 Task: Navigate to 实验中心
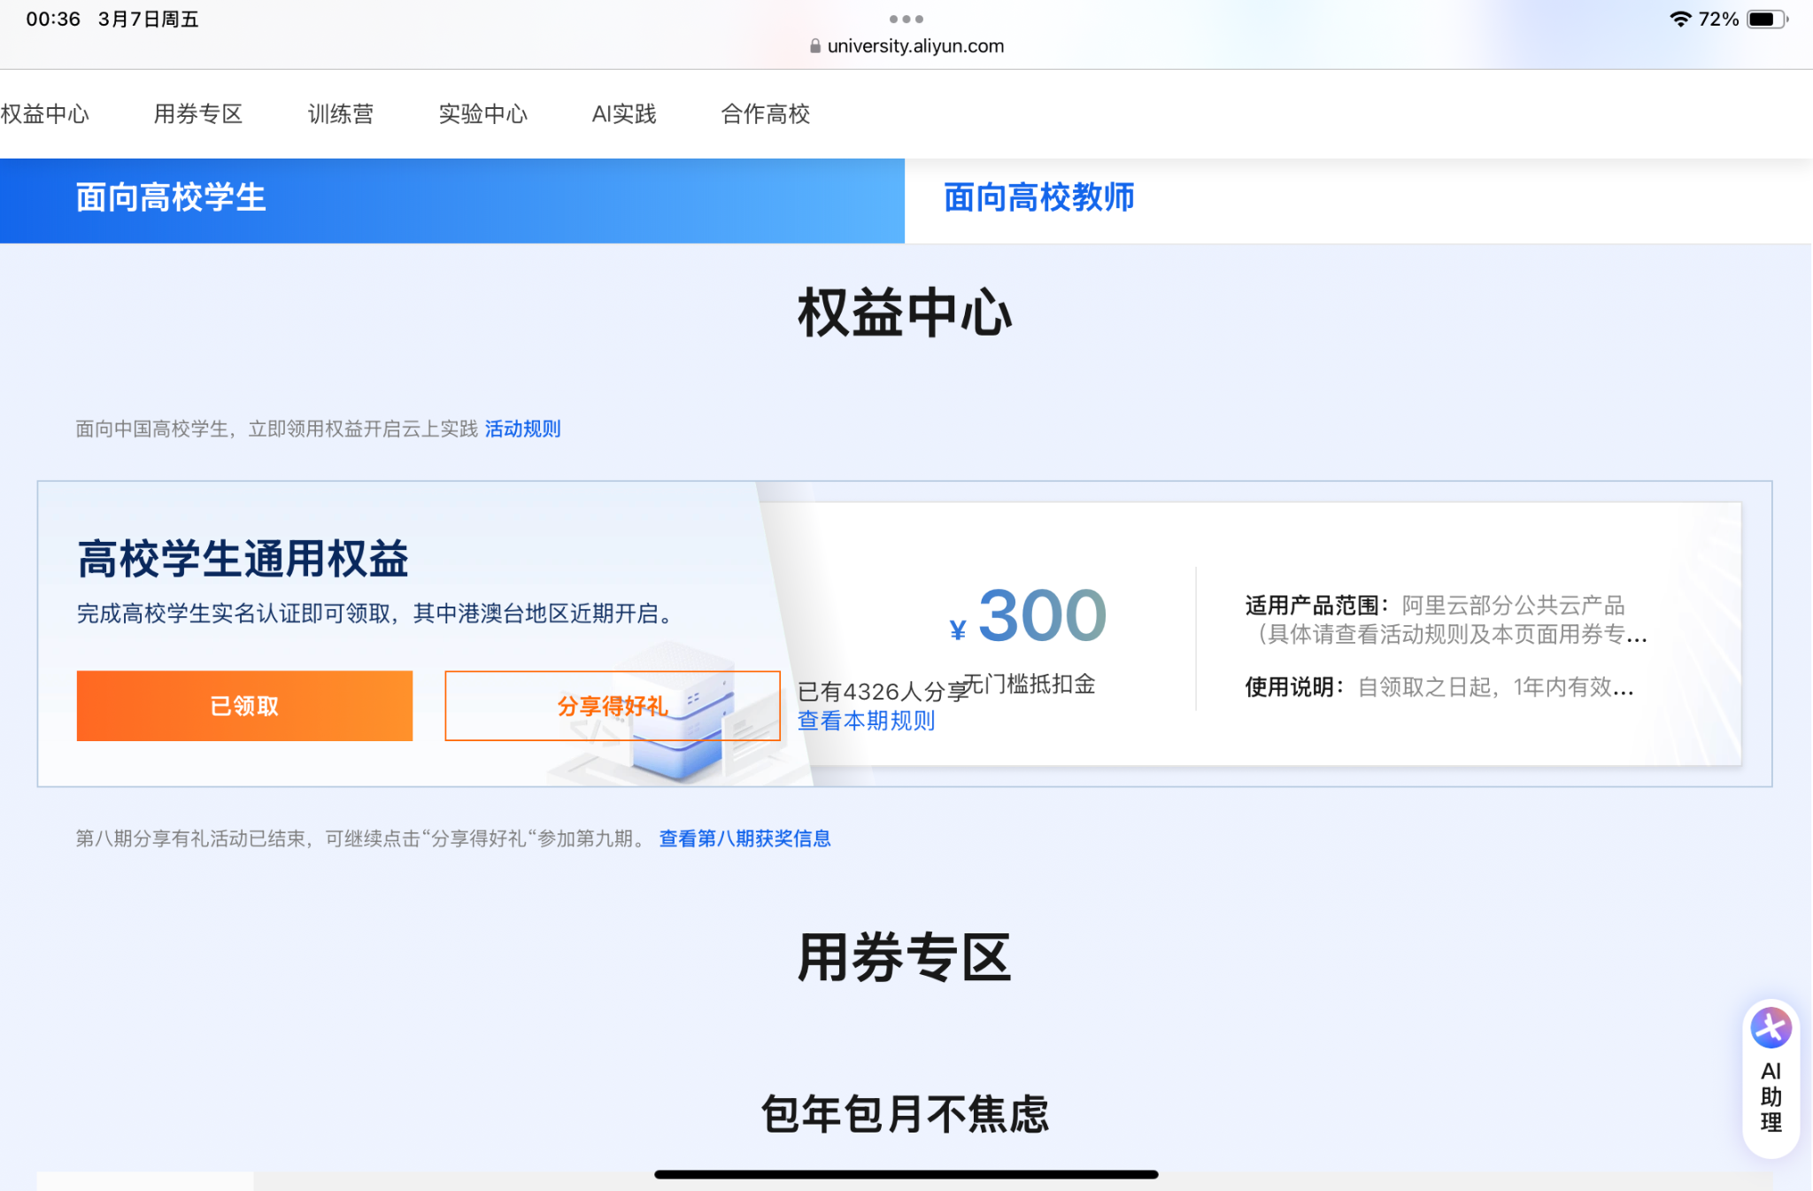point(483,114)
